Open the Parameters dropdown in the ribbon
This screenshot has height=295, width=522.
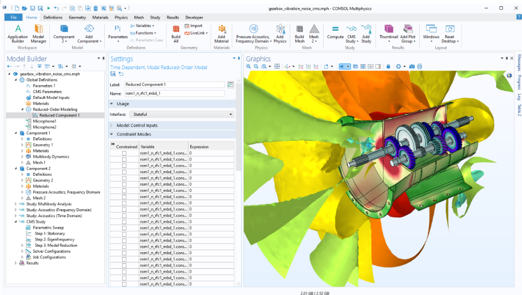(x=118, y=34)
